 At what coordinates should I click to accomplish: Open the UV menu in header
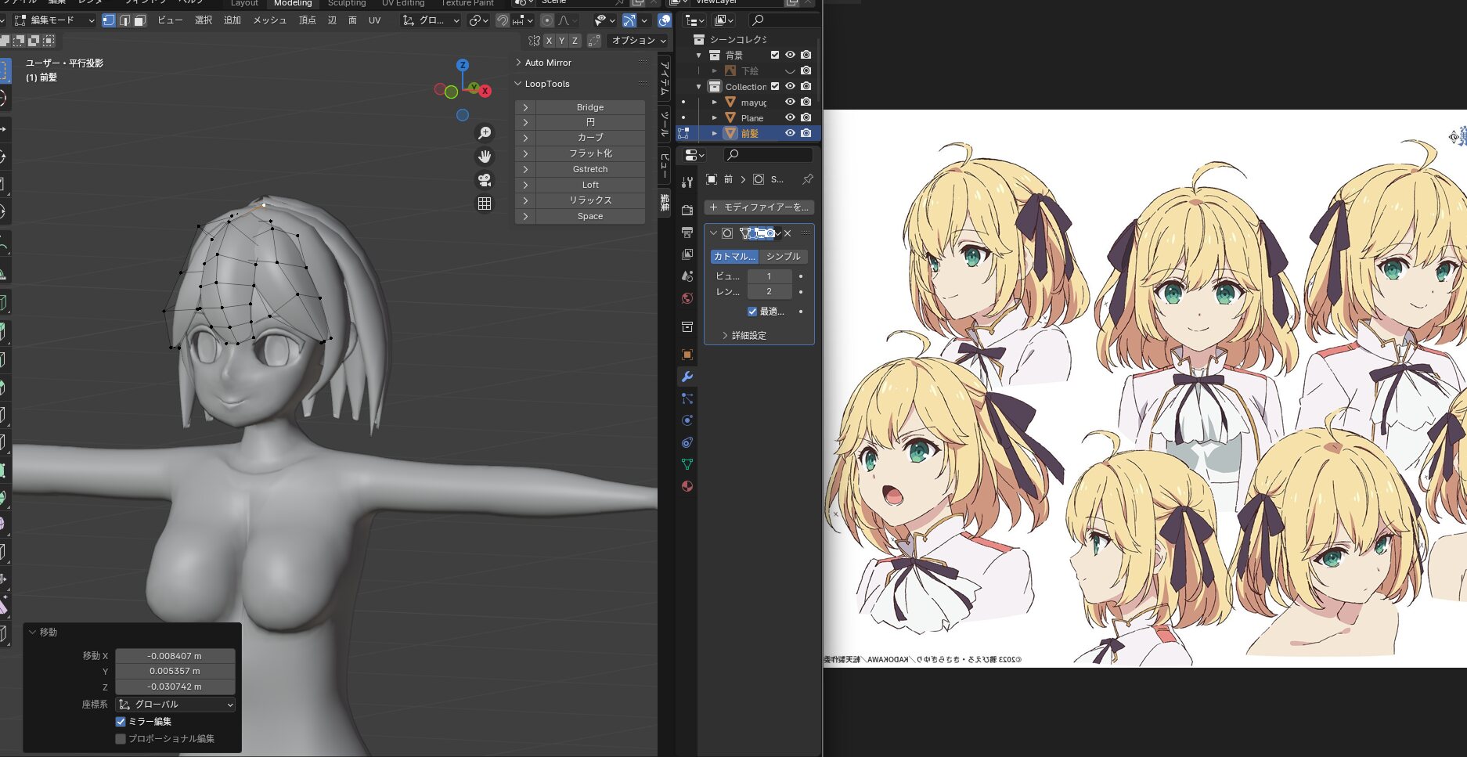coord(374,20)
